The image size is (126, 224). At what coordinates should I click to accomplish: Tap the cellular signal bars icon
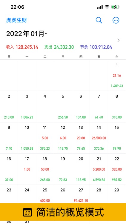pos(100,7)
